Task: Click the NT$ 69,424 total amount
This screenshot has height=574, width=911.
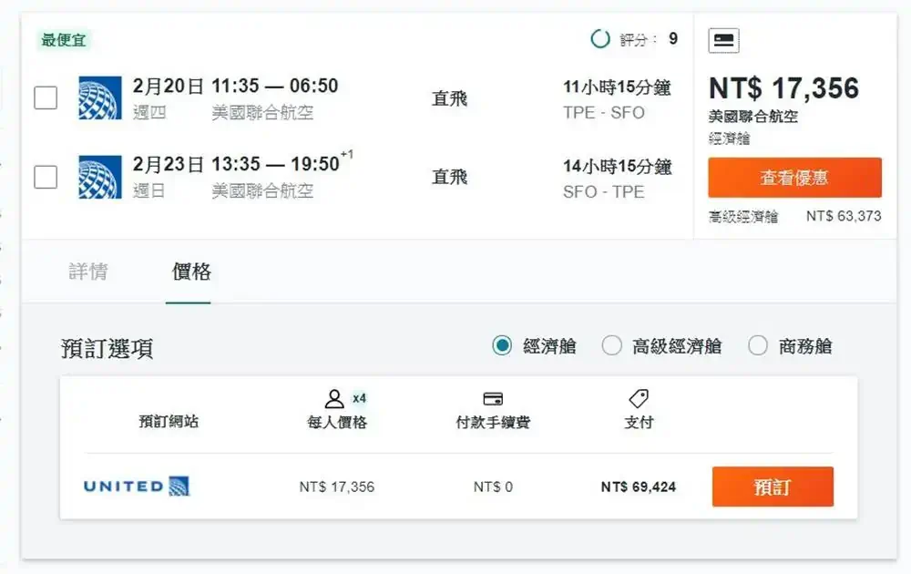Action: pyautogui.click(x=639, y=487)
